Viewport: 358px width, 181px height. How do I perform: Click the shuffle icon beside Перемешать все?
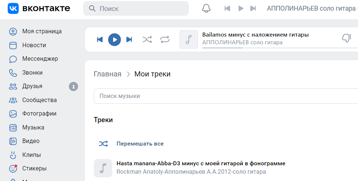click(x=103, y=144)
